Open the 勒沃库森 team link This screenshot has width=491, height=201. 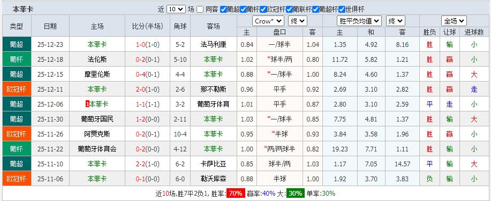[x=213, y=179]
